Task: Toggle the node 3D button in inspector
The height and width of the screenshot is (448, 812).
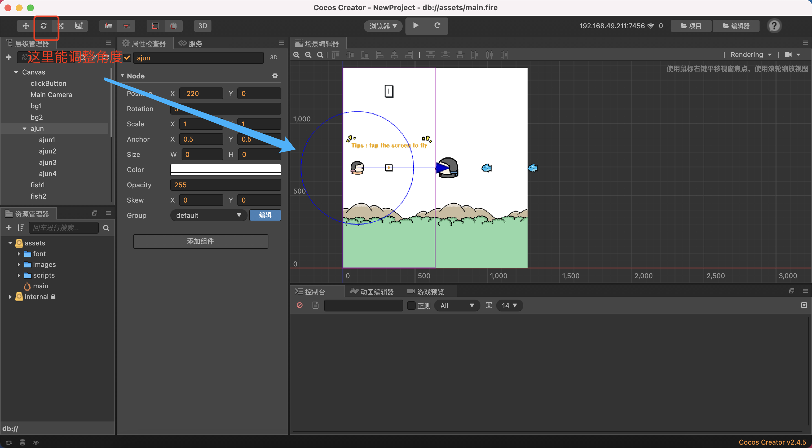Action: click(x=273, y=58)
